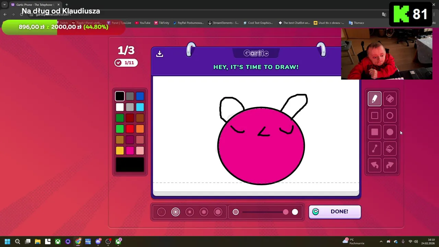Pick the cyan color swatch
The width and height of the screenshot is (439, 247).
pos(140,107)
